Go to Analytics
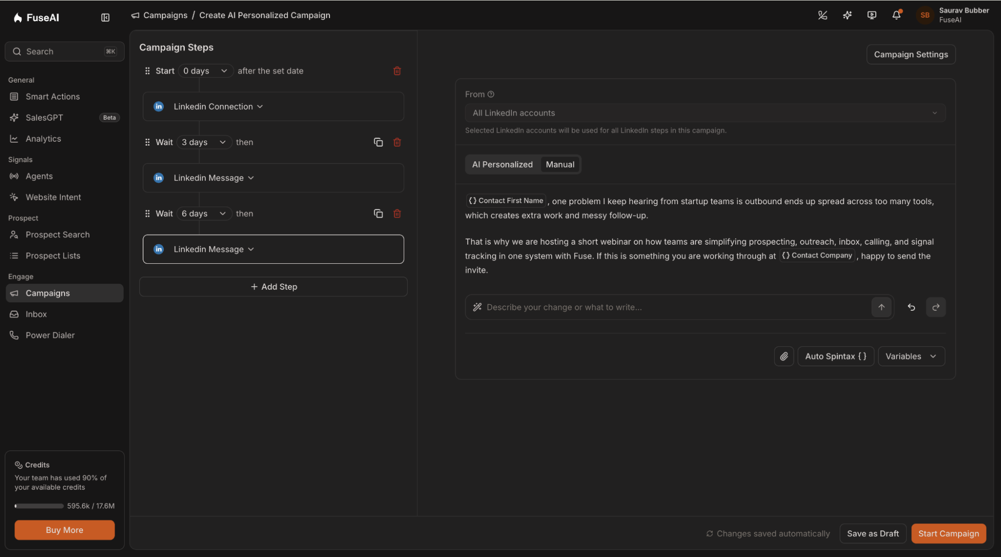This screenshot has height=557, width=1001. 64,139
